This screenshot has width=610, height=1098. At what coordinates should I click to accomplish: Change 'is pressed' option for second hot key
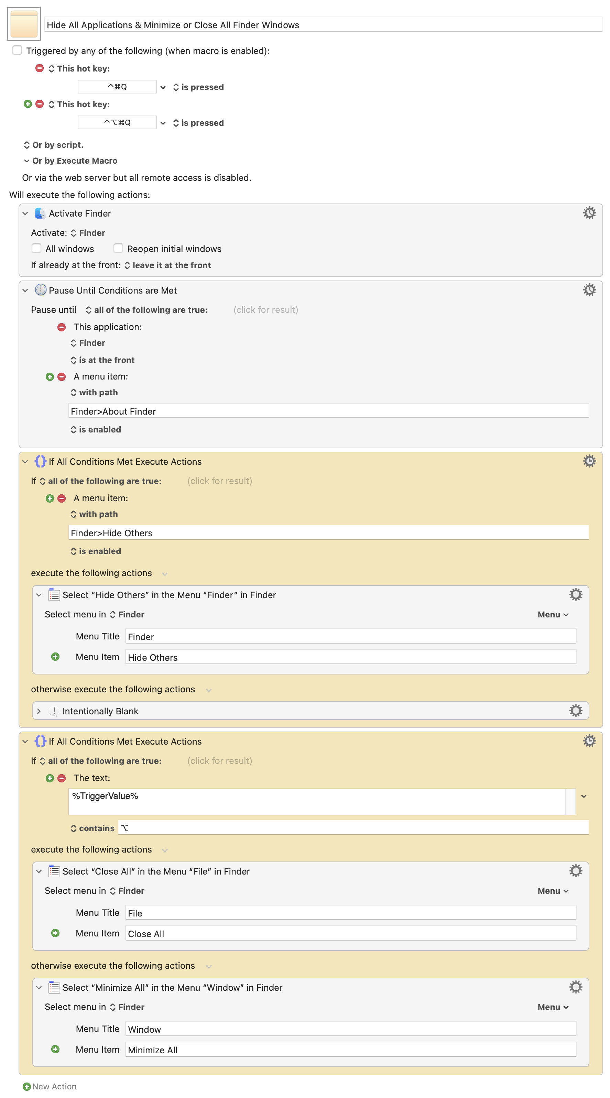[x=198, y=123]
